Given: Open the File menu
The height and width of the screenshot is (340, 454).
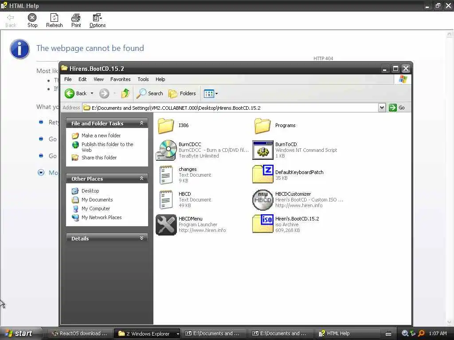Looking at the screenshot, I should (68, 79).
